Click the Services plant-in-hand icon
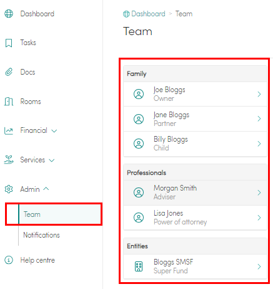The image size is (273, 289). click(x=9, y=160)
